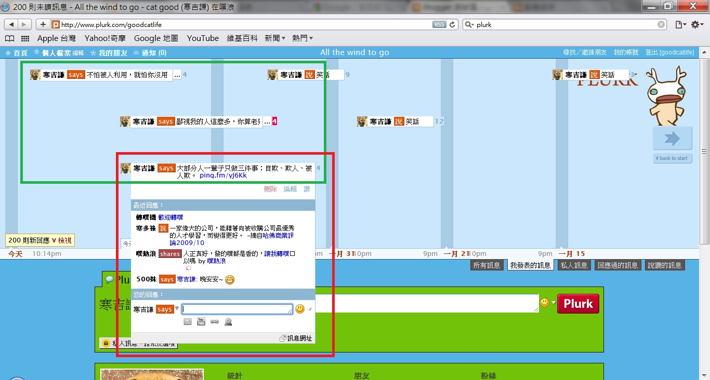
Task: Open Top Sites grid icon
Action: coord(25,38)
